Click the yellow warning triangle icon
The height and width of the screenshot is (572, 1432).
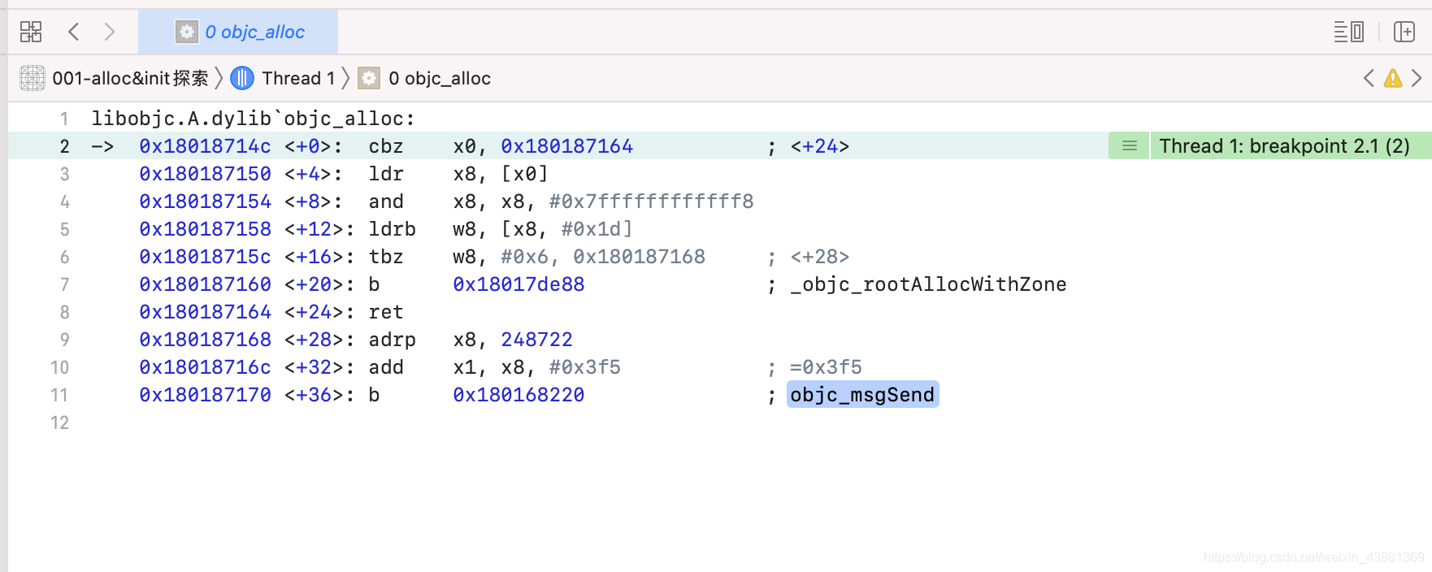pos(1393,78)
